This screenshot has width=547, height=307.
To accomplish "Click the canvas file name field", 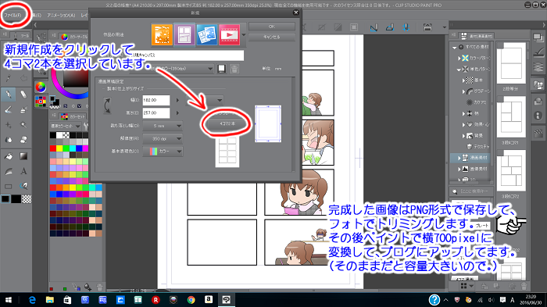I will pyautogui.click(x=187, y=55).
